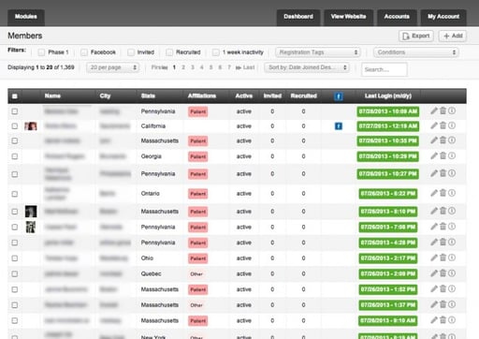Enable the Phase 1 filter
This screenshot has width=479, height=339.
pyautogui.click(x=41, y=52)
